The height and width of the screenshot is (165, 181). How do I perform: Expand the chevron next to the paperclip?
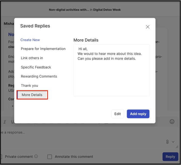[173, 142]
